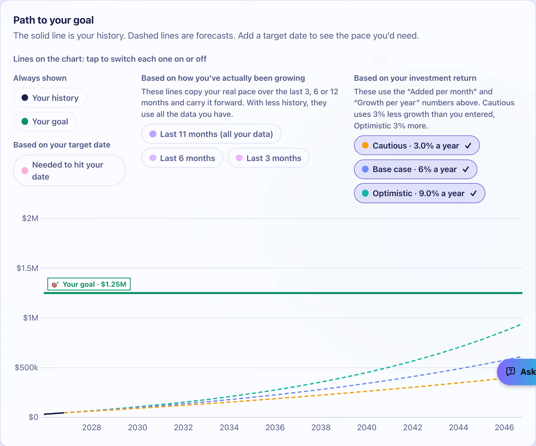
Task: Click the green goal line on chart
Action: tap(283, 293)
